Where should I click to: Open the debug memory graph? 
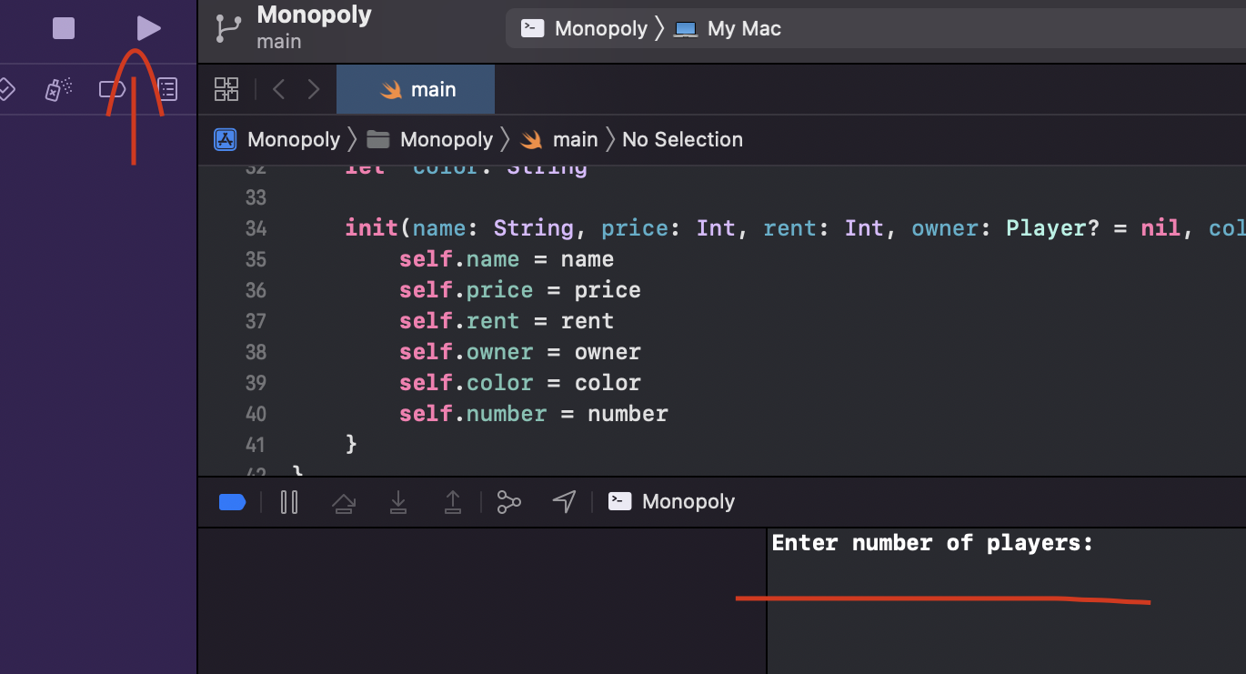point(508,501)
